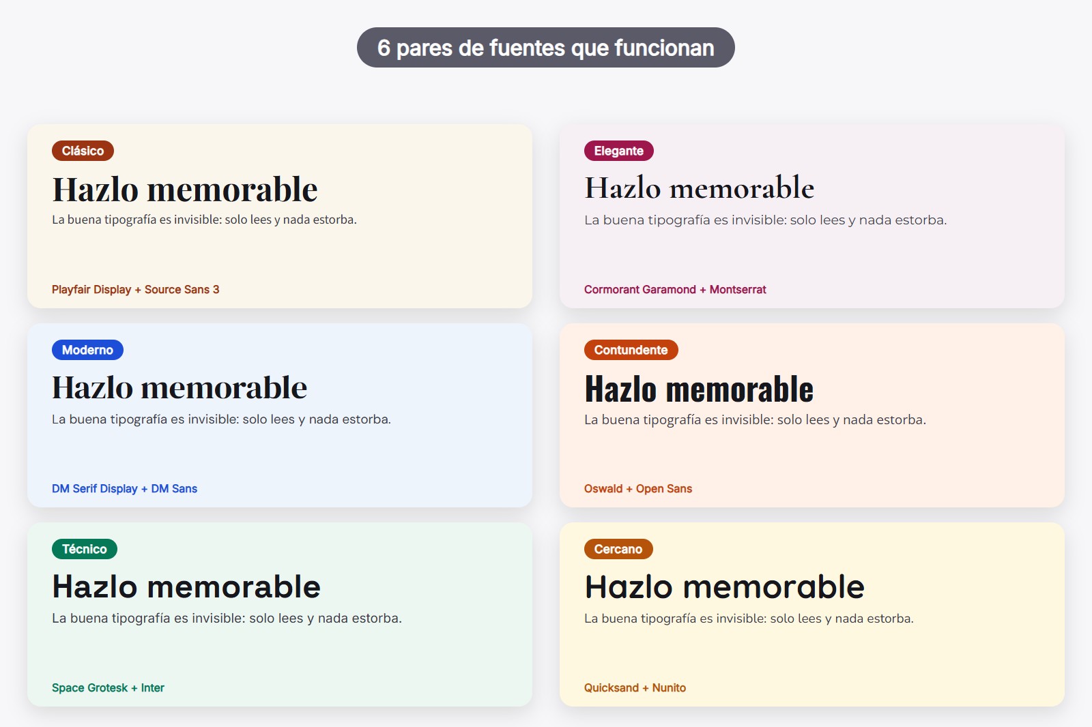Select the Elegante tag badge

[619, 151]
